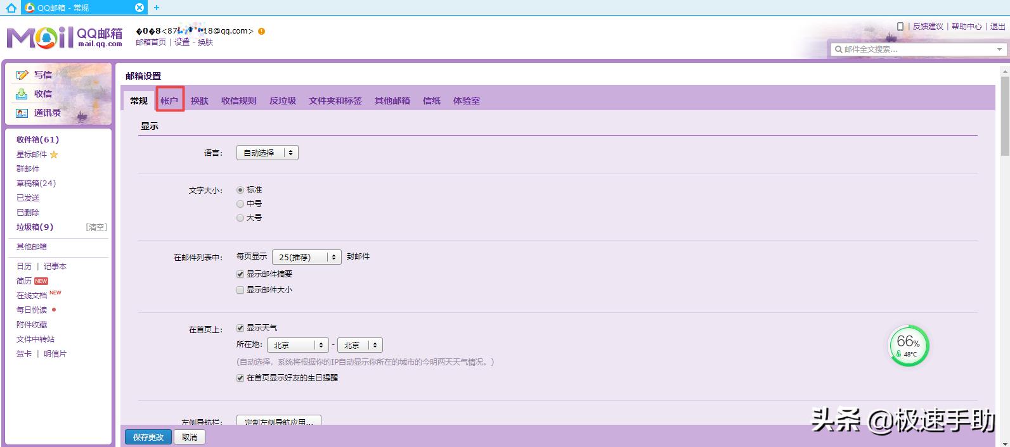Click the 定制左侧导航应用 button
The image size is (1010, 447).
pyautogui.click(x=279, y=420)
